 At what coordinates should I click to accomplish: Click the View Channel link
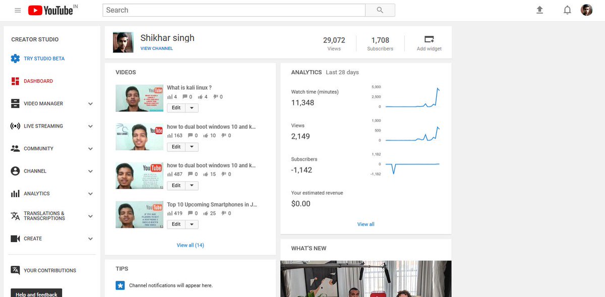click(157, 49)
